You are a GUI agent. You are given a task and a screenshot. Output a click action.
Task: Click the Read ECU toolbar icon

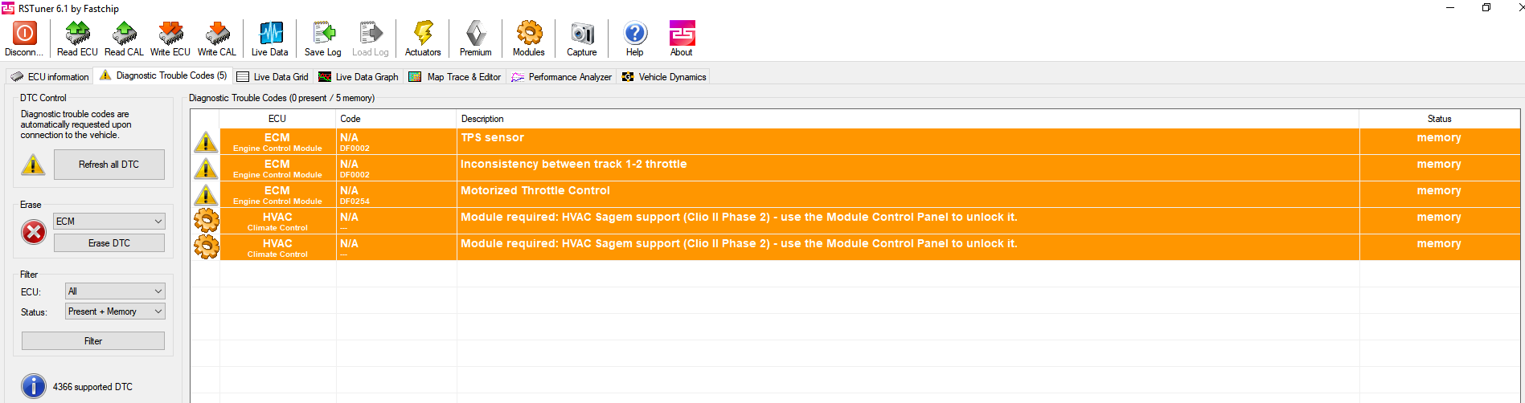(x=77, y=34)
